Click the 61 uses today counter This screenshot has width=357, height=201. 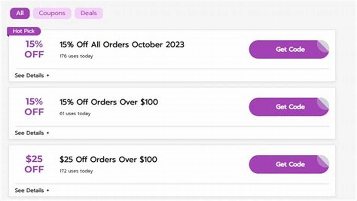75,113
